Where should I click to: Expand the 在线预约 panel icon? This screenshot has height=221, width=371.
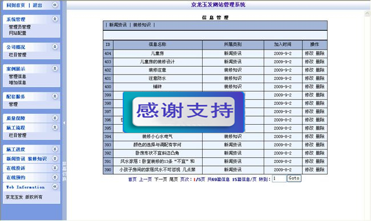[55, 177]
